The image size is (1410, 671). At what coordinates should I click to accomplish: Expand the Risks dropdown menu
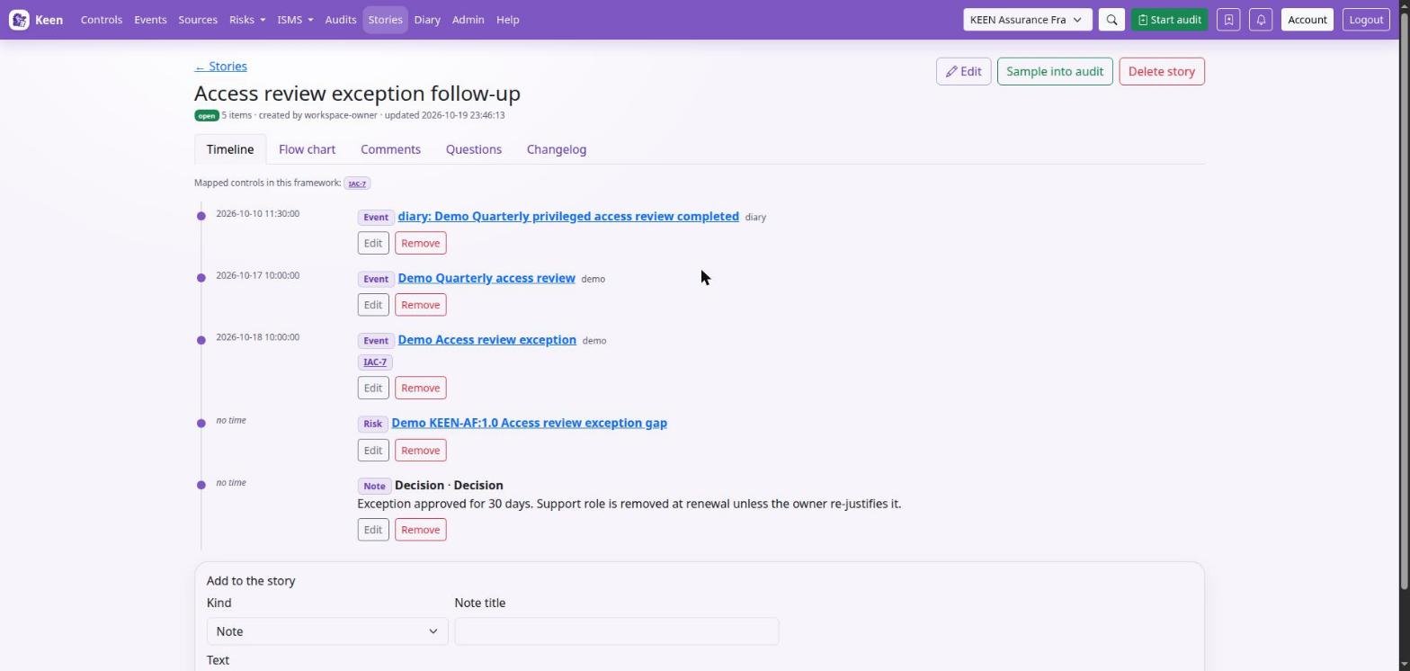click(x=247, y=20)
